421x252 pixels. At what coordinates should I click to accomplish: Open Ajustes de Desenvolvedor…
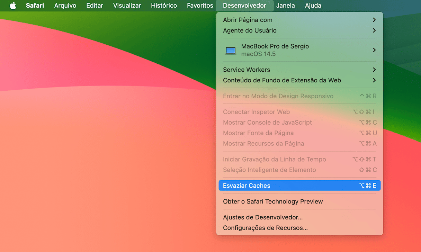tap(299, 217)
